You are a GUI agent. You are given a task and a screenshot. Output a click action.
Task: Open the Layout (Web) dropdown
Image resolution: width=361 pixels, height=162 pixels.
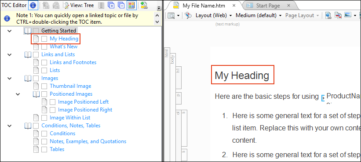click(214, 15)
